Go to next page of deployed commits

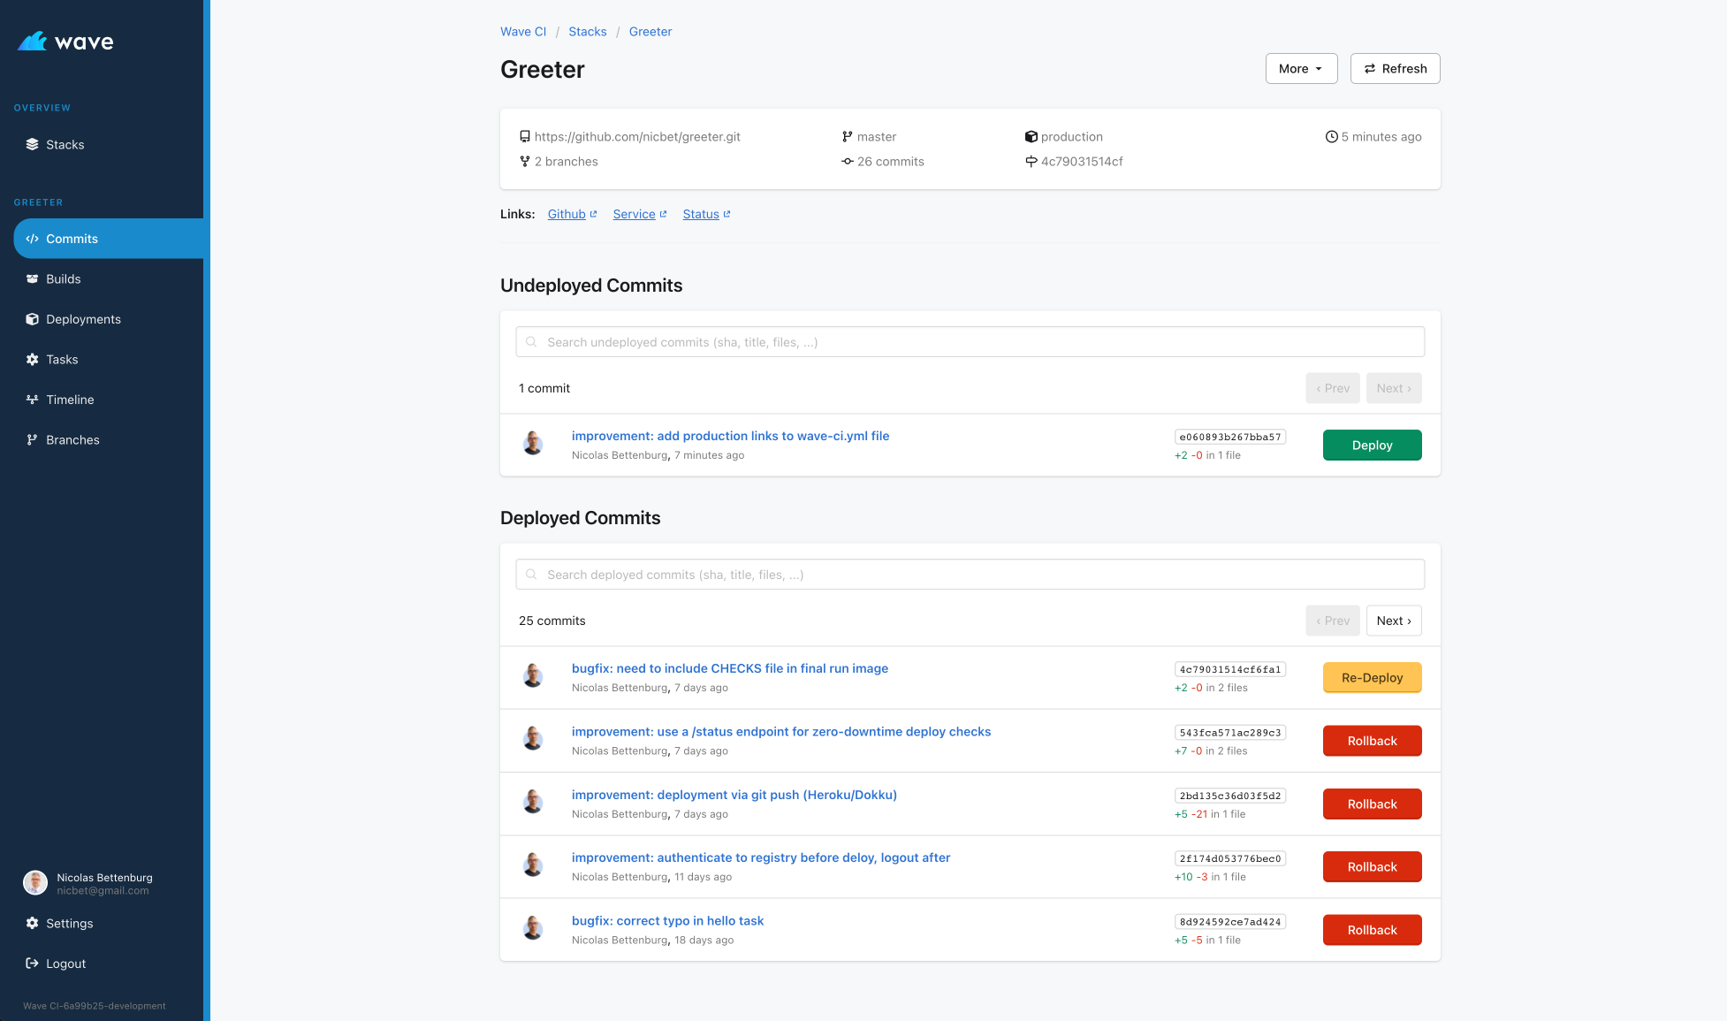coord(1393,621)
